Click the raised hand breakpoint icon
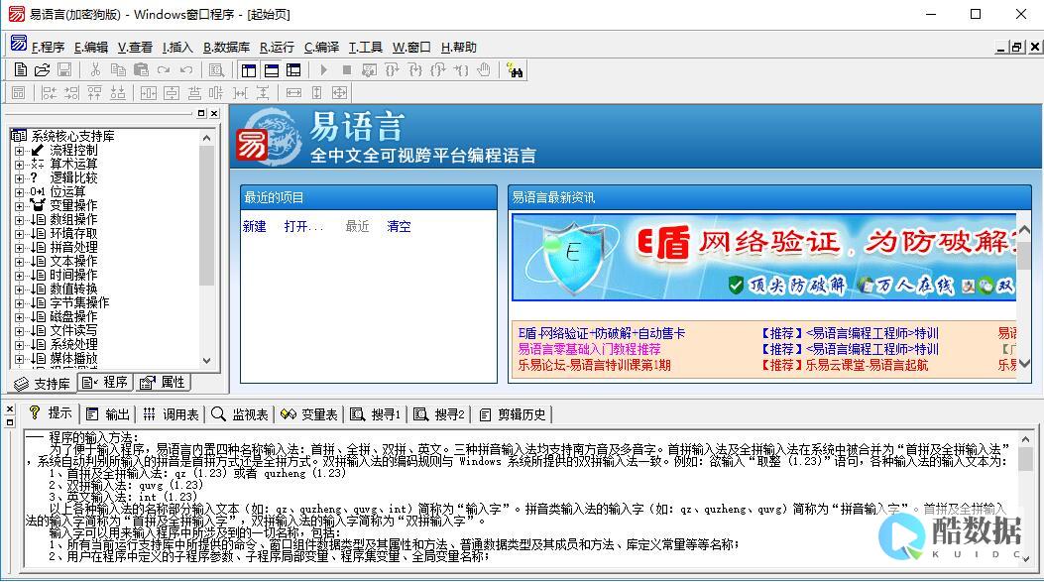Image resolution: width=1044 pixels, height=582 pixels. tap(484, 69)
